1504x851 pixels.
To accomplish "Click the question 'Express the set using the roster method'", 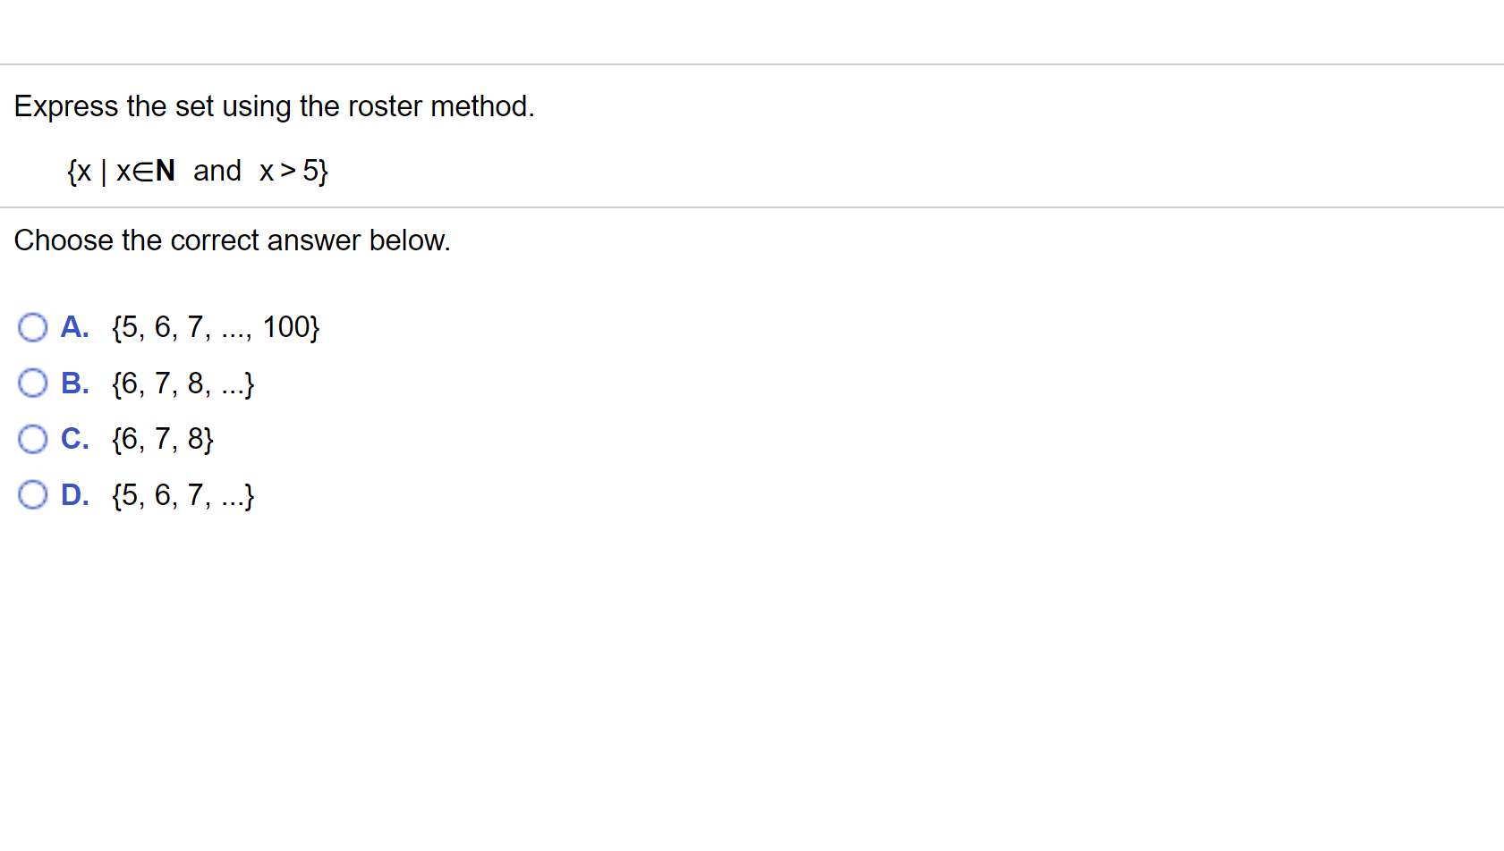I will pyautogui.click(x=274, y=106).
